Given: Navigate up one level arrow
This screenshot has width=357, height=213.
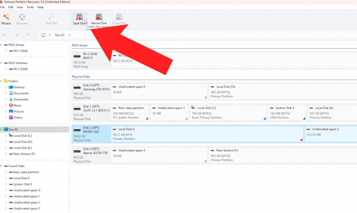Looking at the screenshot, I should (x=29, y=35).
